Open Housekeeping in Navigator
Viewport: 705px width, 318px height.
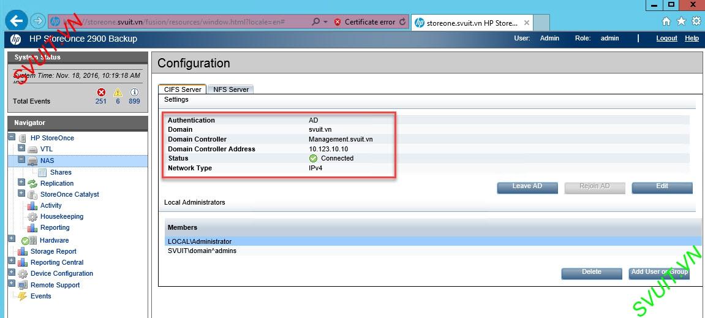tap(62, 216)
